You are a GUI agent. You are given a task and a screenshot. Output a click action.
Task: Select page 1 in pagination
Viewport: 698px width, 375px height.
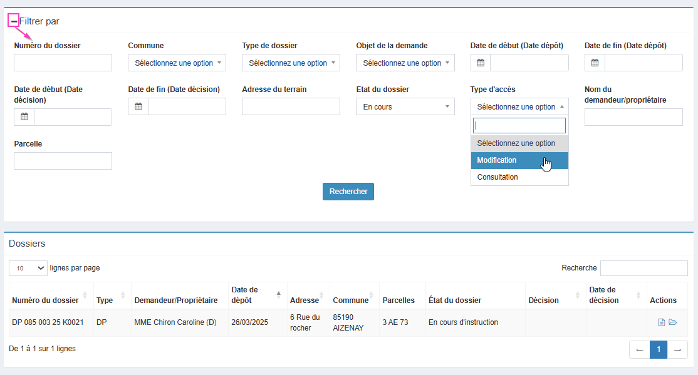click(659, 350)
